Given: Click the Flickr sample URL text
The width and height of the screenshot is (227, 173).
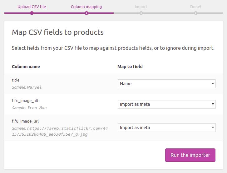Looking at the screenshot, I should (x=60, y=131).
